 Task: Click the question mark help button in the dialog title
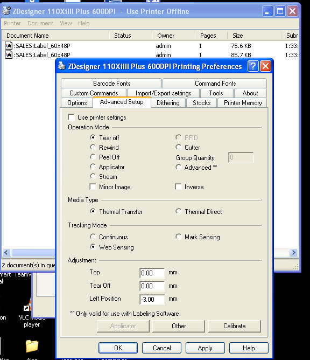click(253, 66)
